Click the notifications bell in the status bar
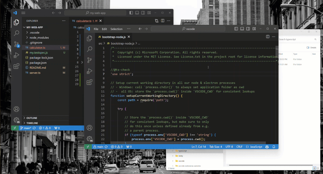Screen dimensions: 323x174 [274, 147]
